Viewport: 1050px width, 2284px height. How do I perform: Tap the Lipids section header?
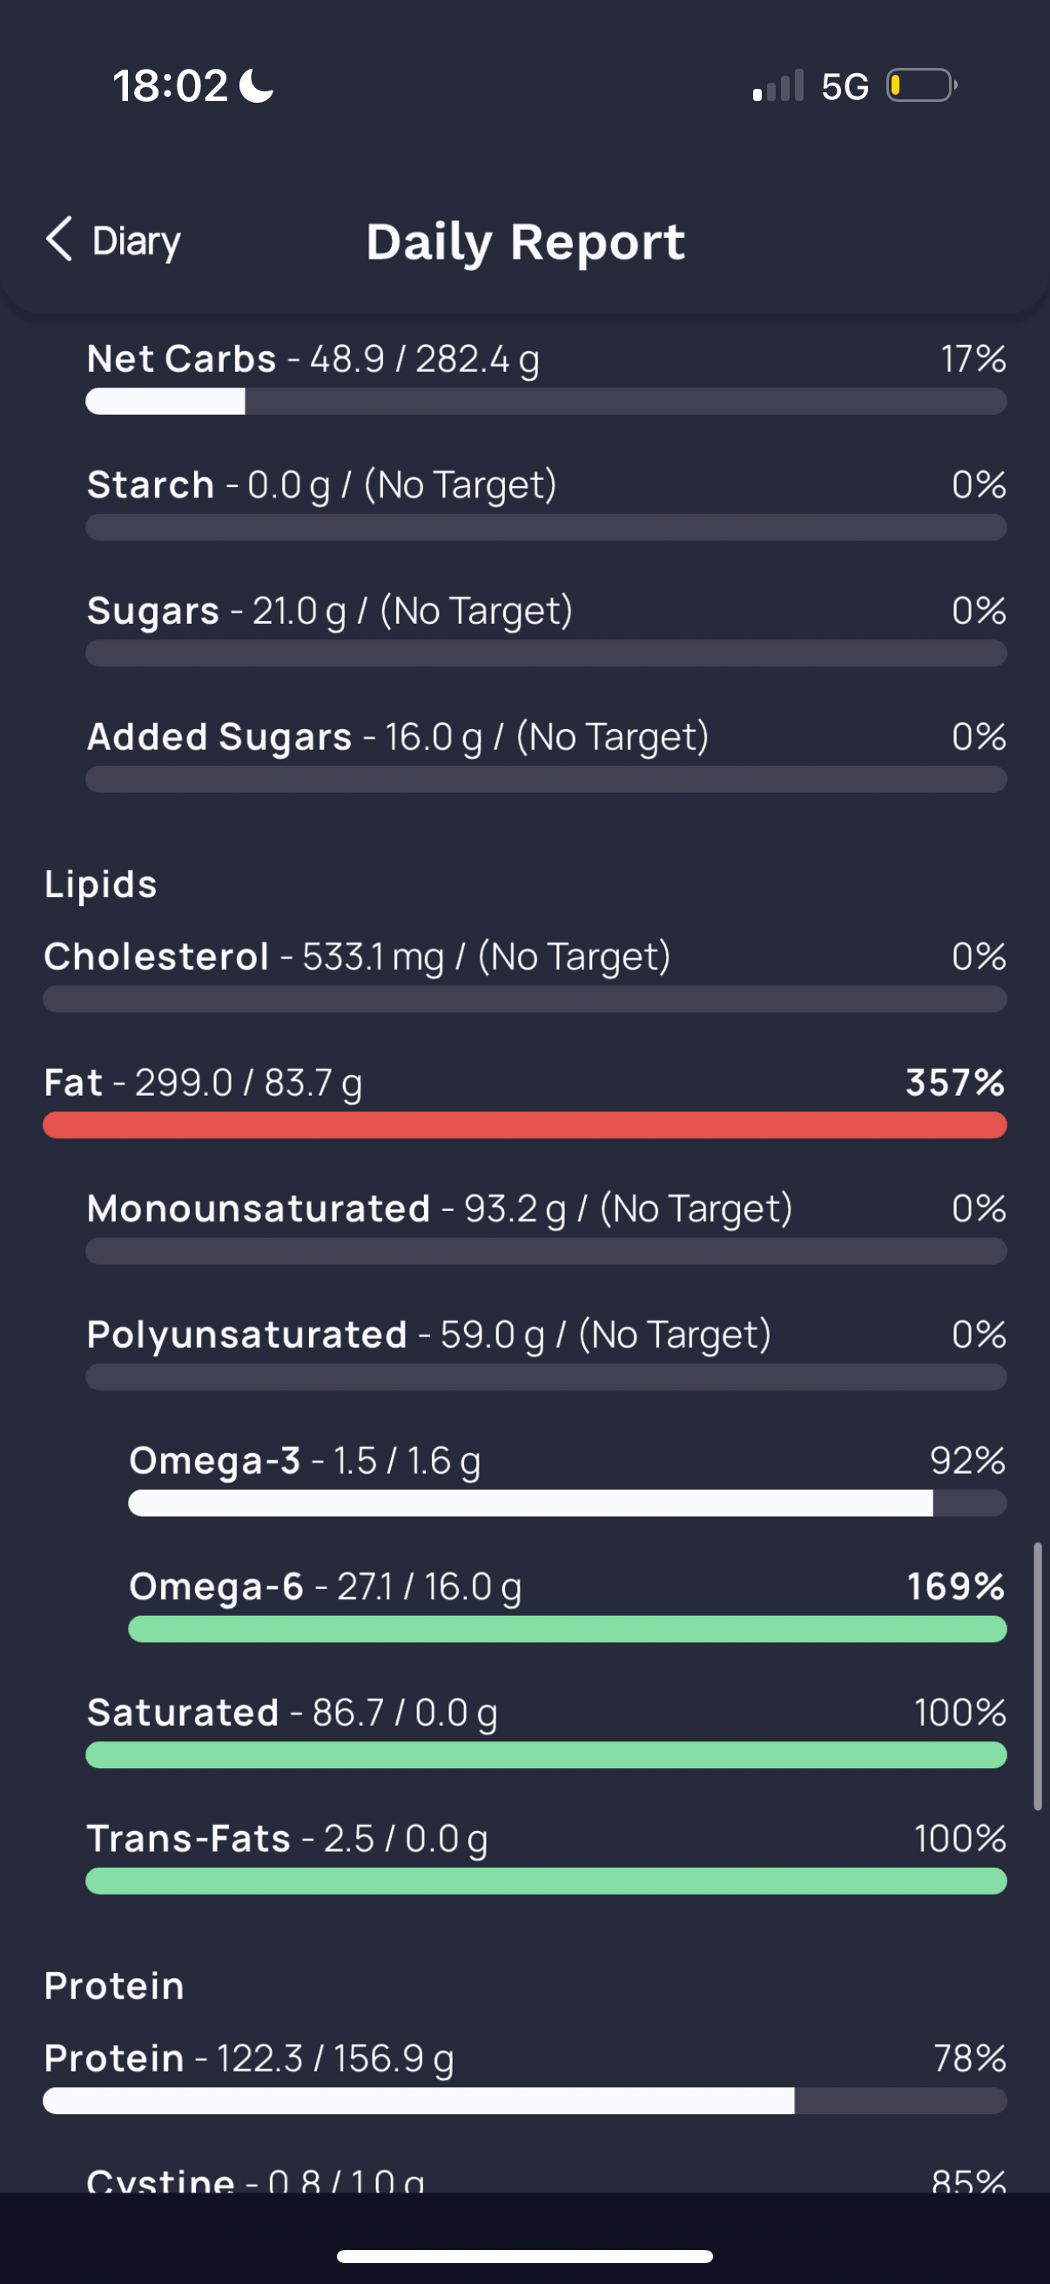coord(101,884)
